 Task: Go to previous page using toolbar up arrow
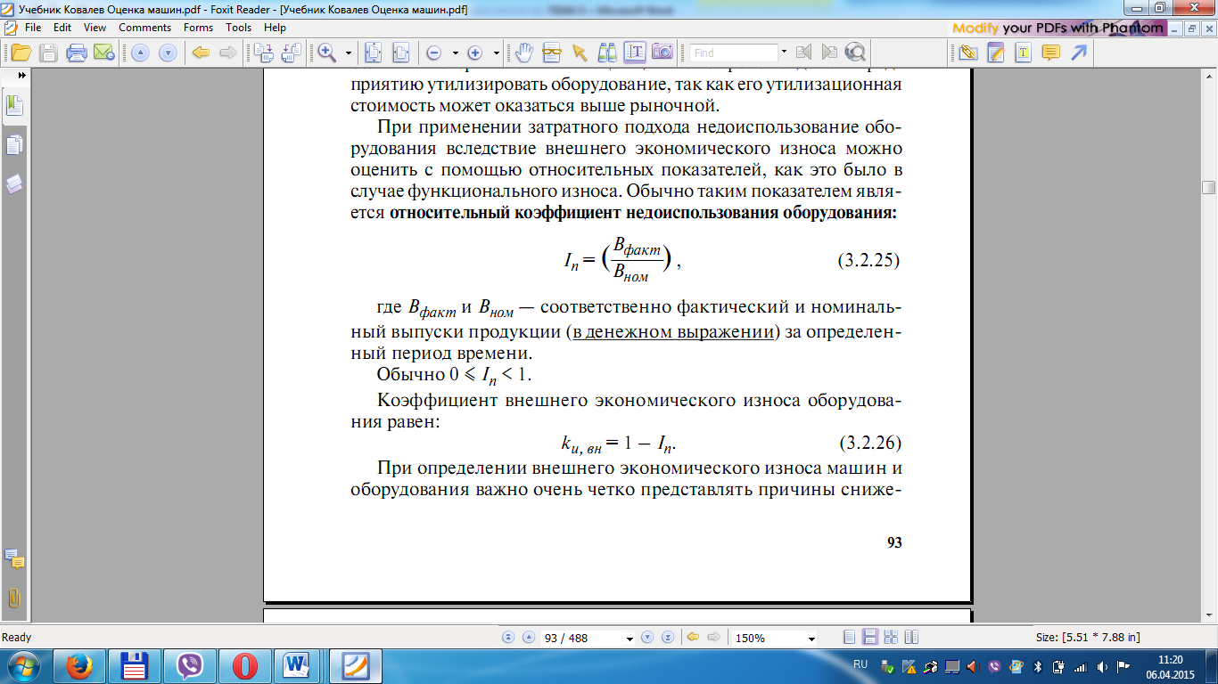pos(140,53)
